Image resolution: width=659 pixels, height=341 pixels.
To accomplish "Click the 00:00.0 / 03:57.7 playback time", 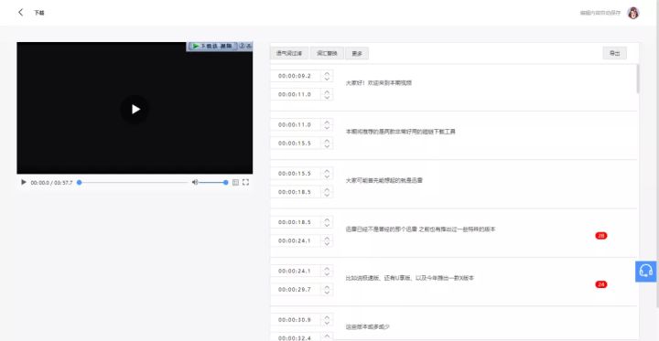I will [51, 183].
